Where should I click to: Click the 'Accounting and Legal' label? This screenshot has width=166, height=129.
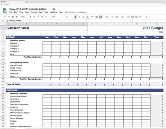[x=18, y=96]
